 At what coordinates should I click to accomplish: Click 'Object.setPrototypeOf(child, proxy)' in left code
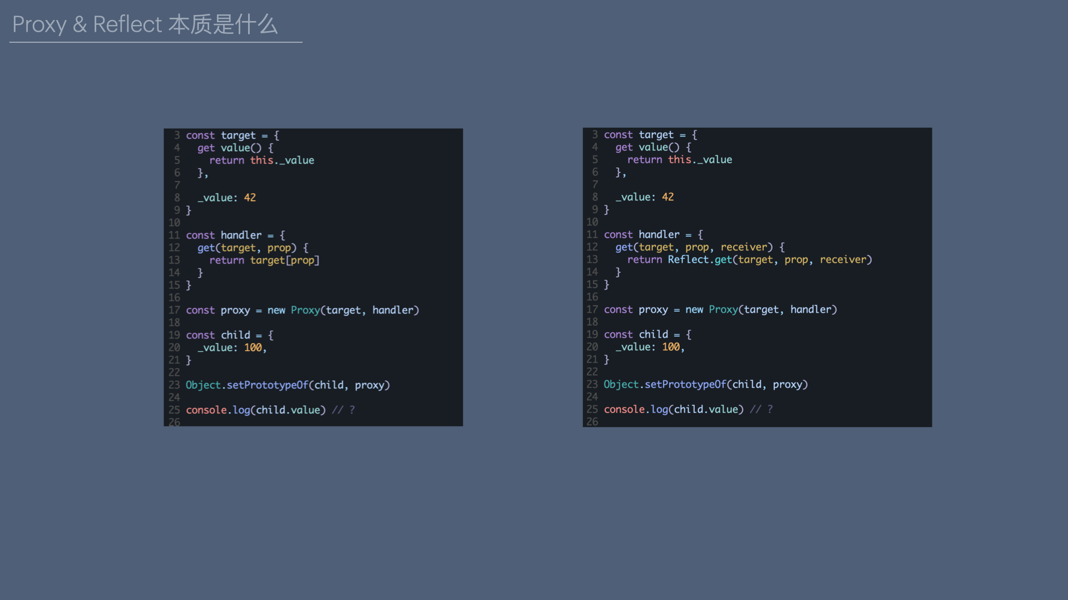(x=288, y=385)
